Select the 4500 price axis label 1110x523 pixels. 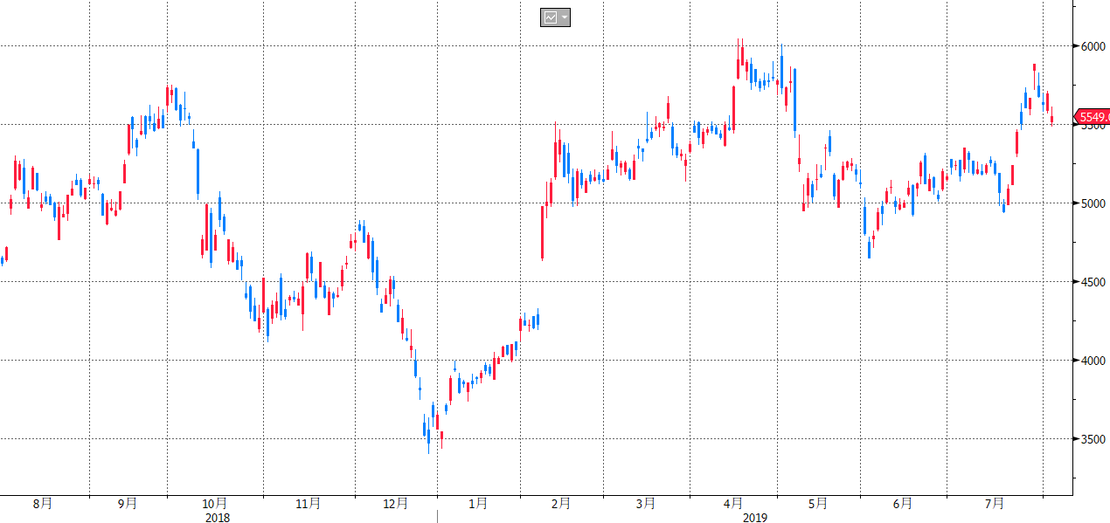(1093, 282)
